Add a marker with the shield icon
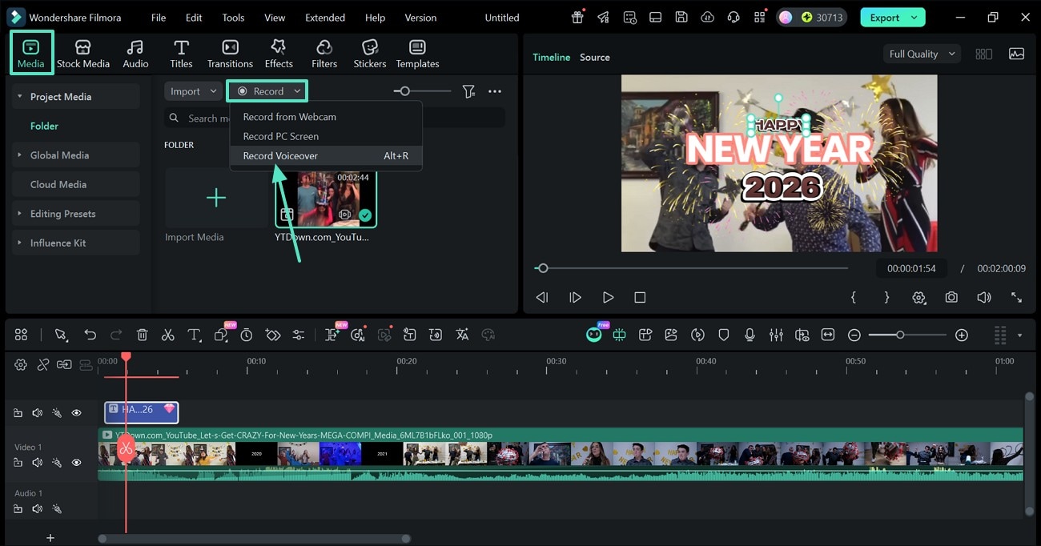 click(724, 335)
